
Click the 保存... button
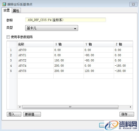[127, 114]
